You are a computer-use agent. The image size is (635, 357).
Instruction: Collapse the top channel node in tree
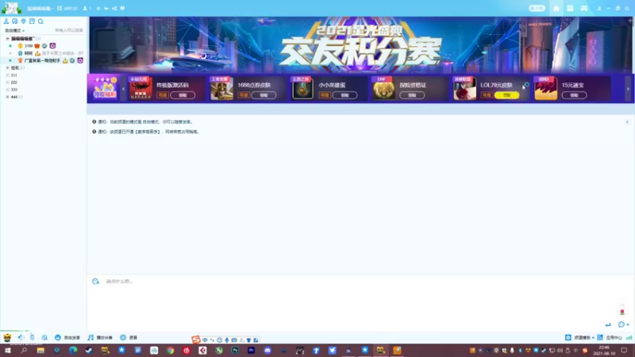click(7, 38)
